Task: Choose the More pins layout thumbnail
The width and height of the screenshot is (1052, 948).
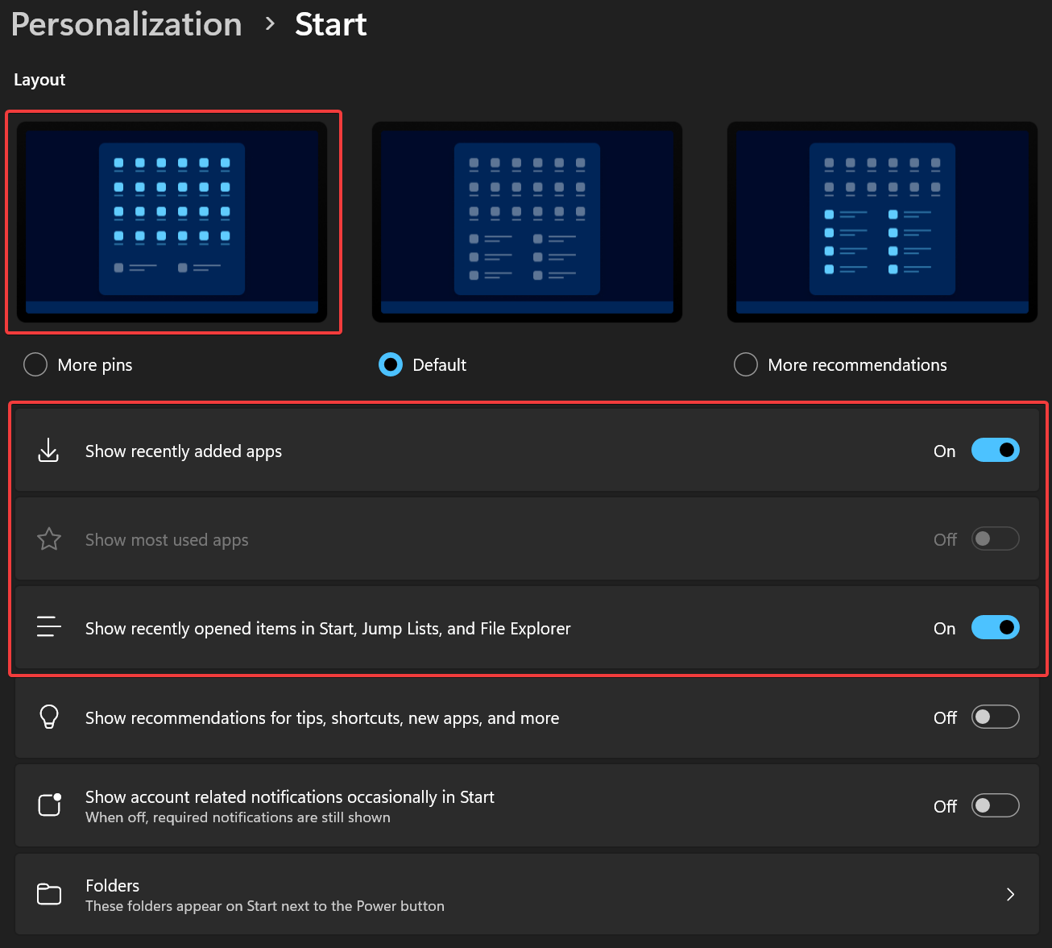Action: [172, 222]
